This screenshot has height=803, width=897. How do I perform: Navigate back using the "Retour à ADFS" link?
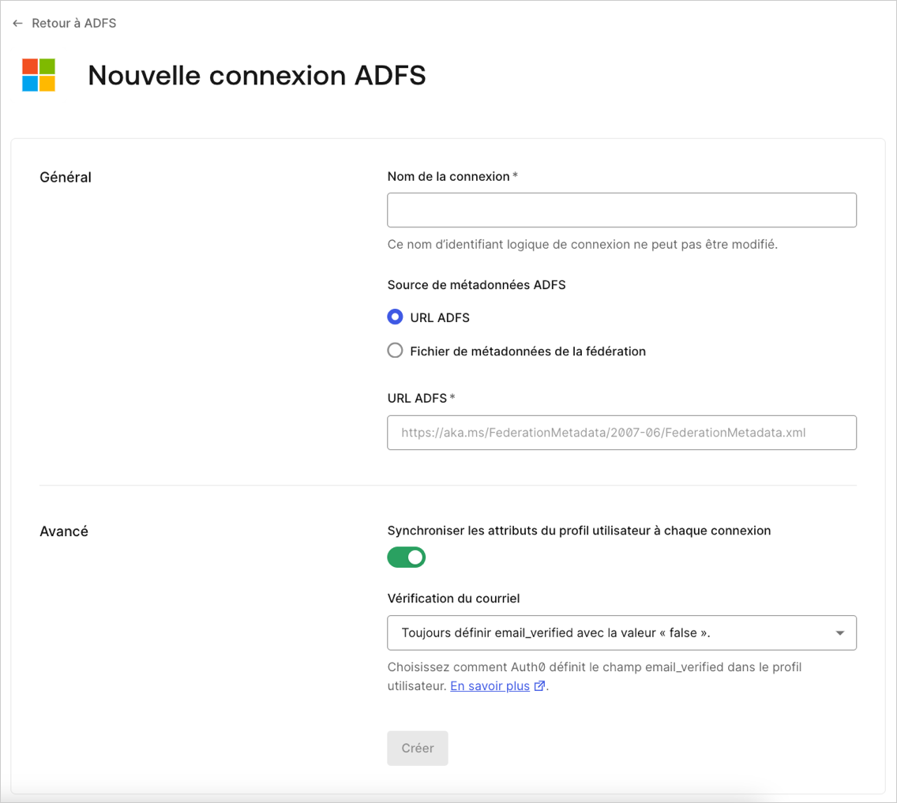[73, 23]
